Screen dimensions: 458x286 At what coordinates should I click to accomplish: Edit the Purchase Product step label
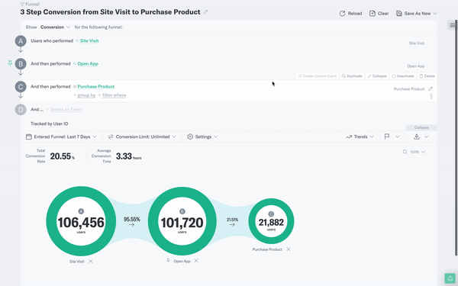click(431, 88)
